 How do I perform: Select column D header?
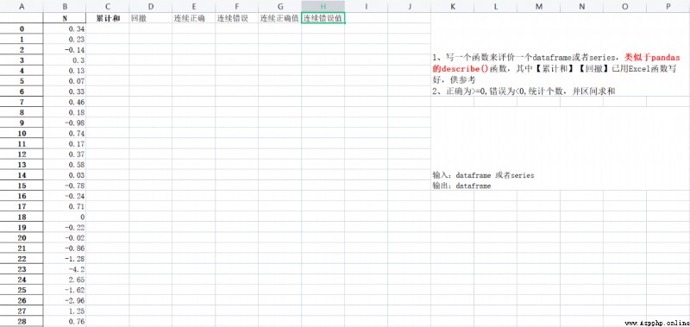click(x=151, y=6)
